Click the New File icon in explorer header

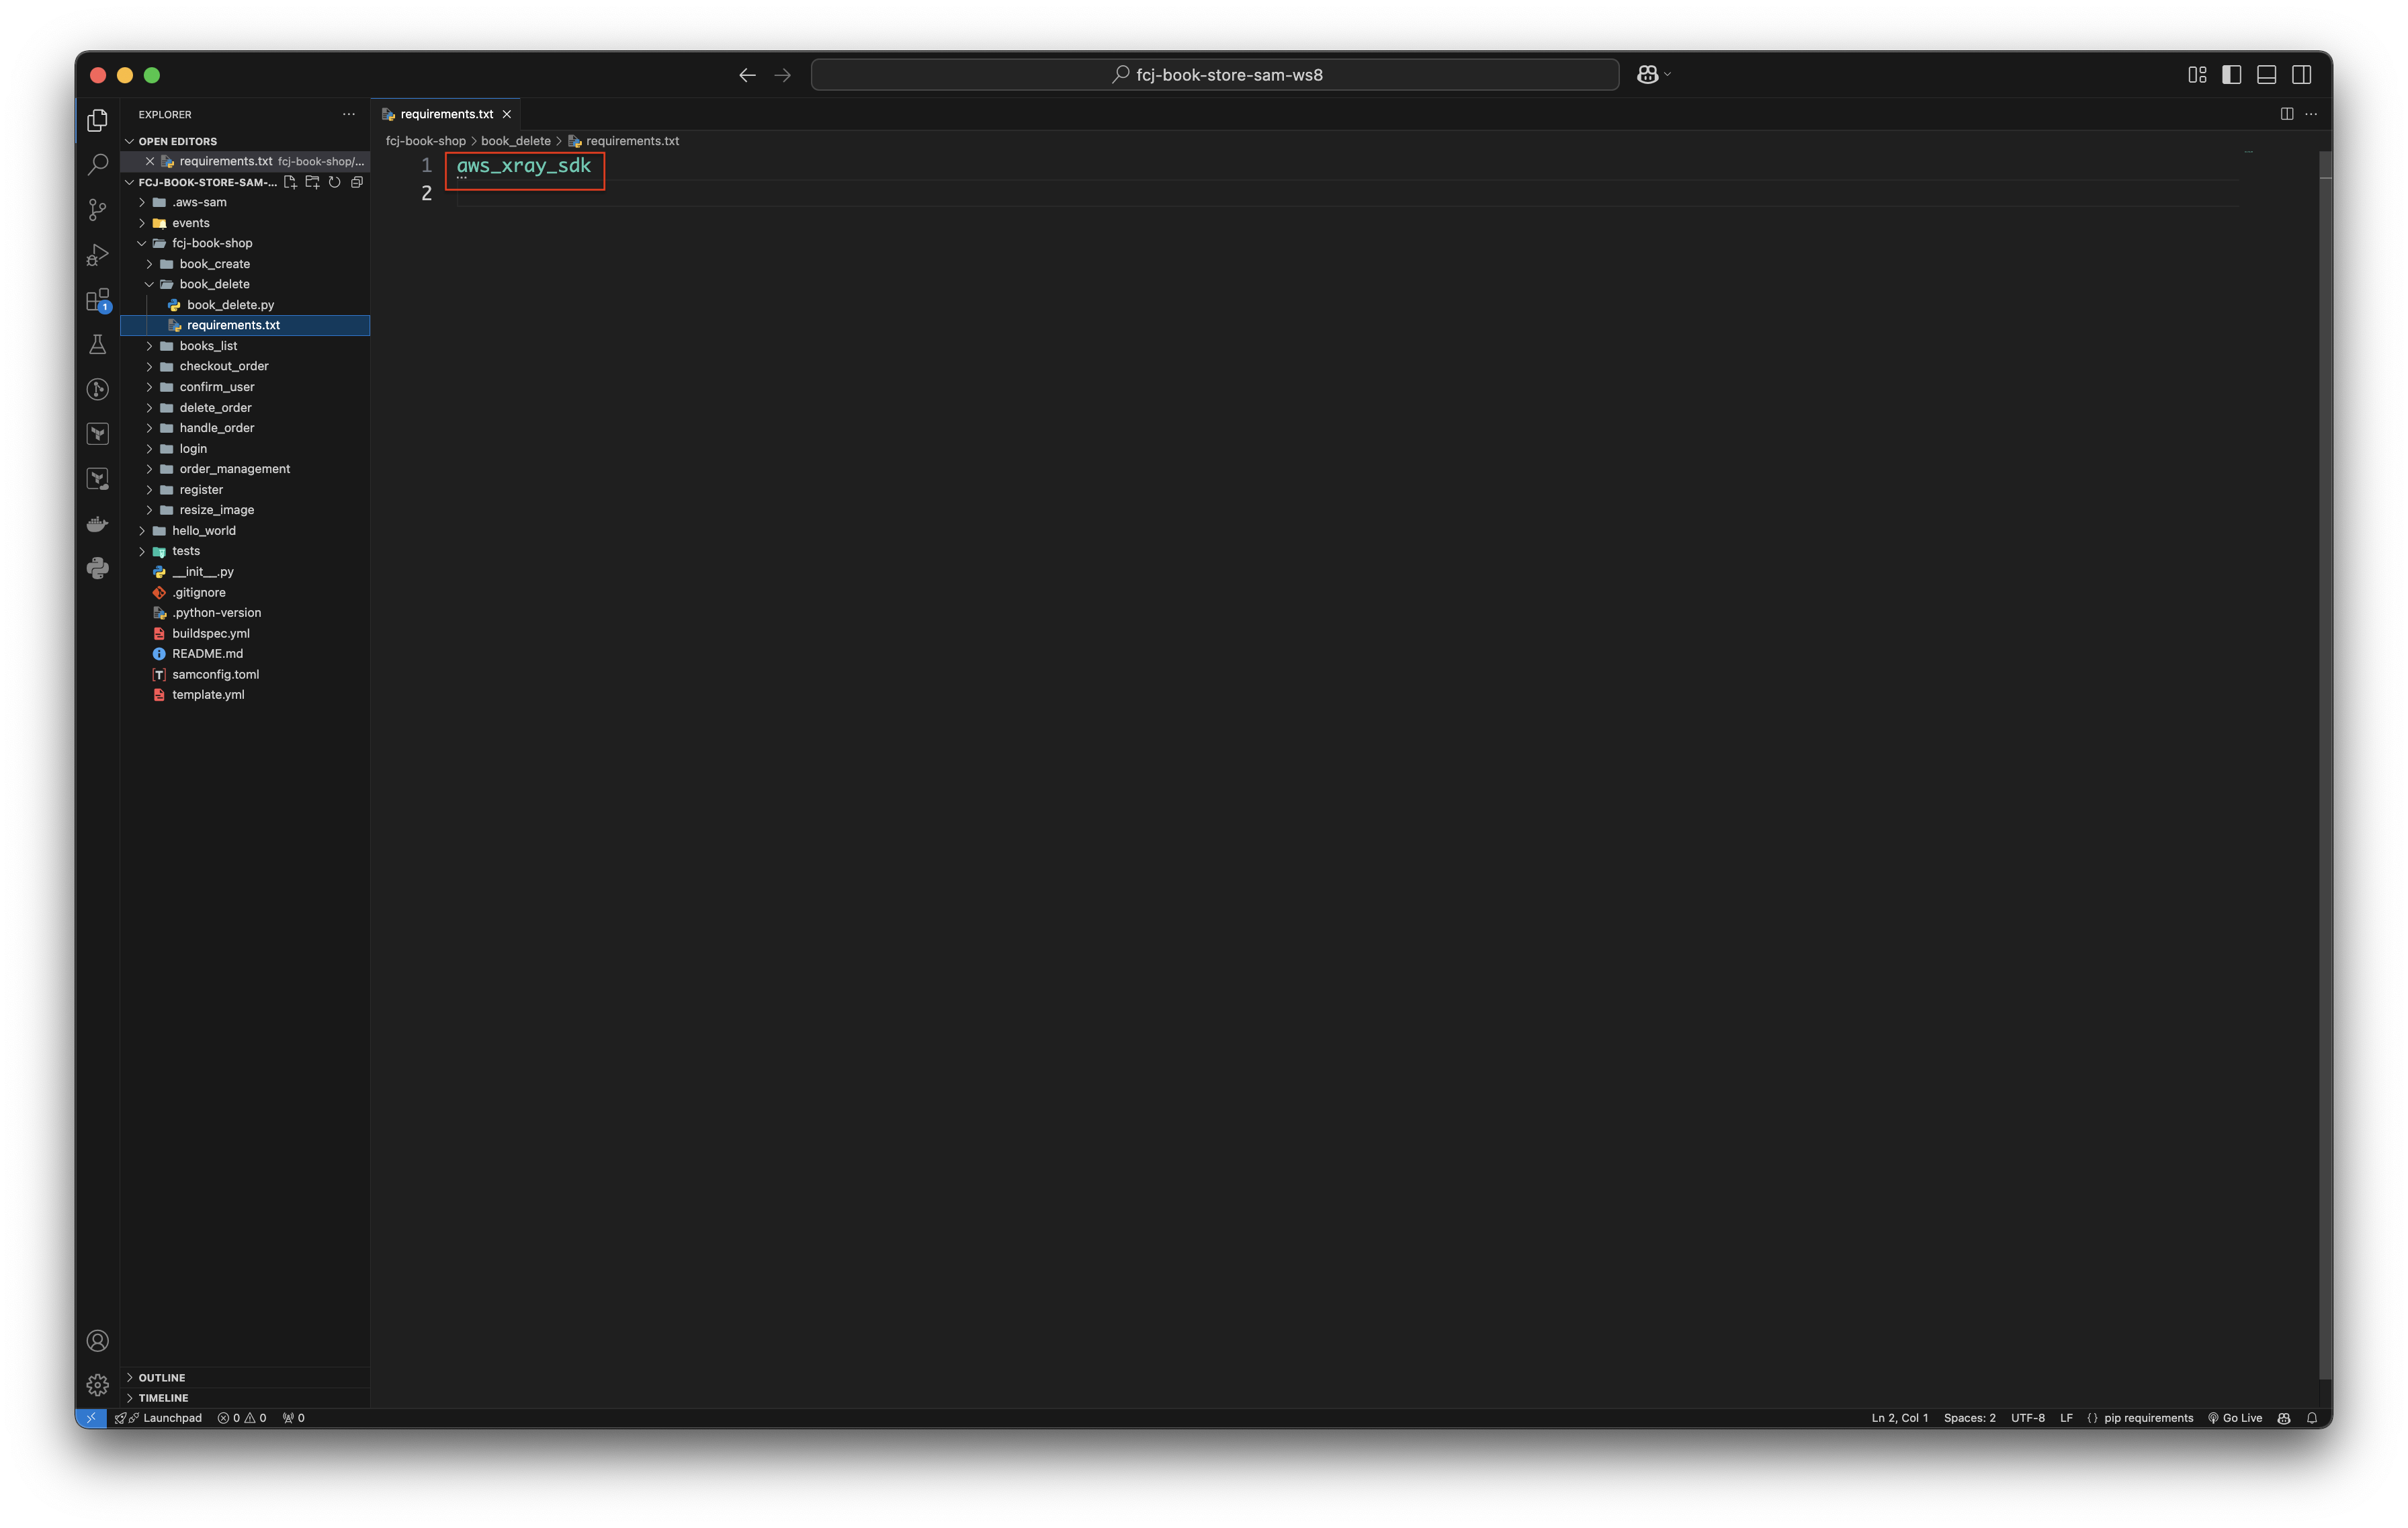(290, 182)
